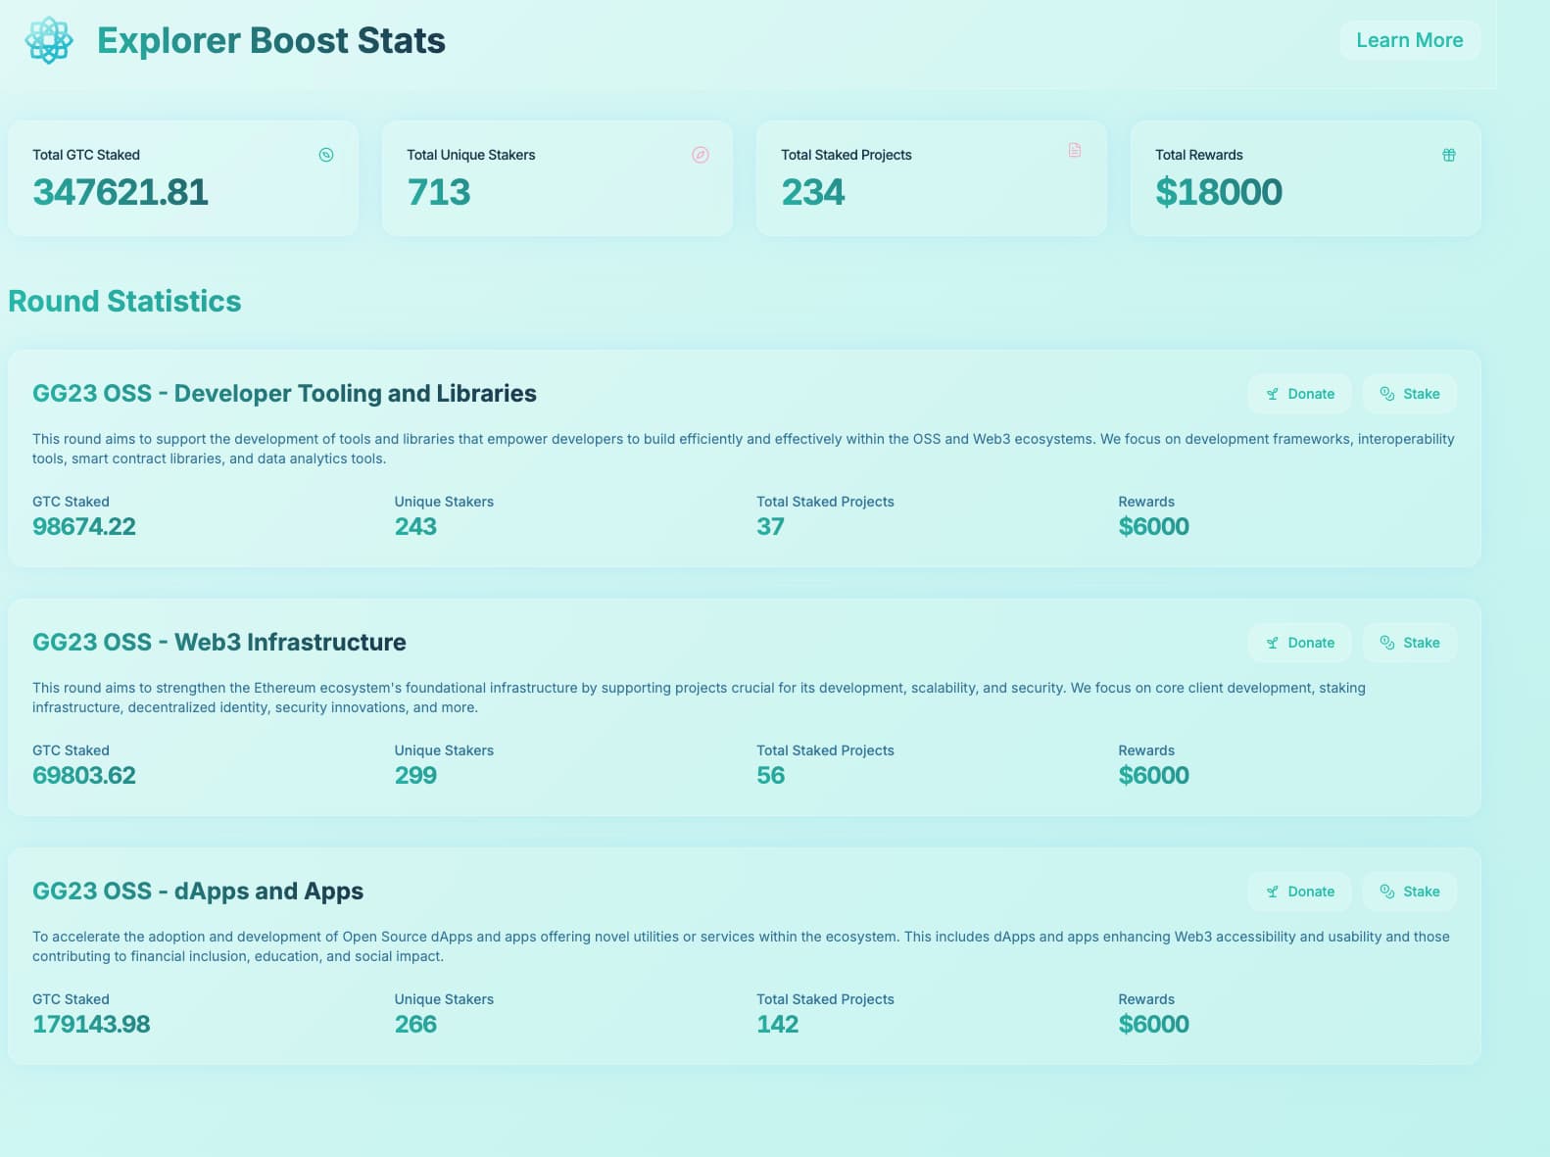
Task: Click the 243 Unique Stakers value
Action: coord(415,526)
